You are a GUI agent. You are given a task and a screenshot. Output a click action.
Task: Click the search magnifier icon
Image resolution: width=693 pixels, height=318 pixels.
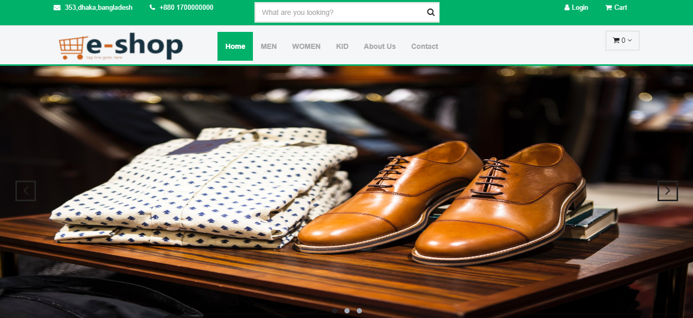[x=431, y=12]
